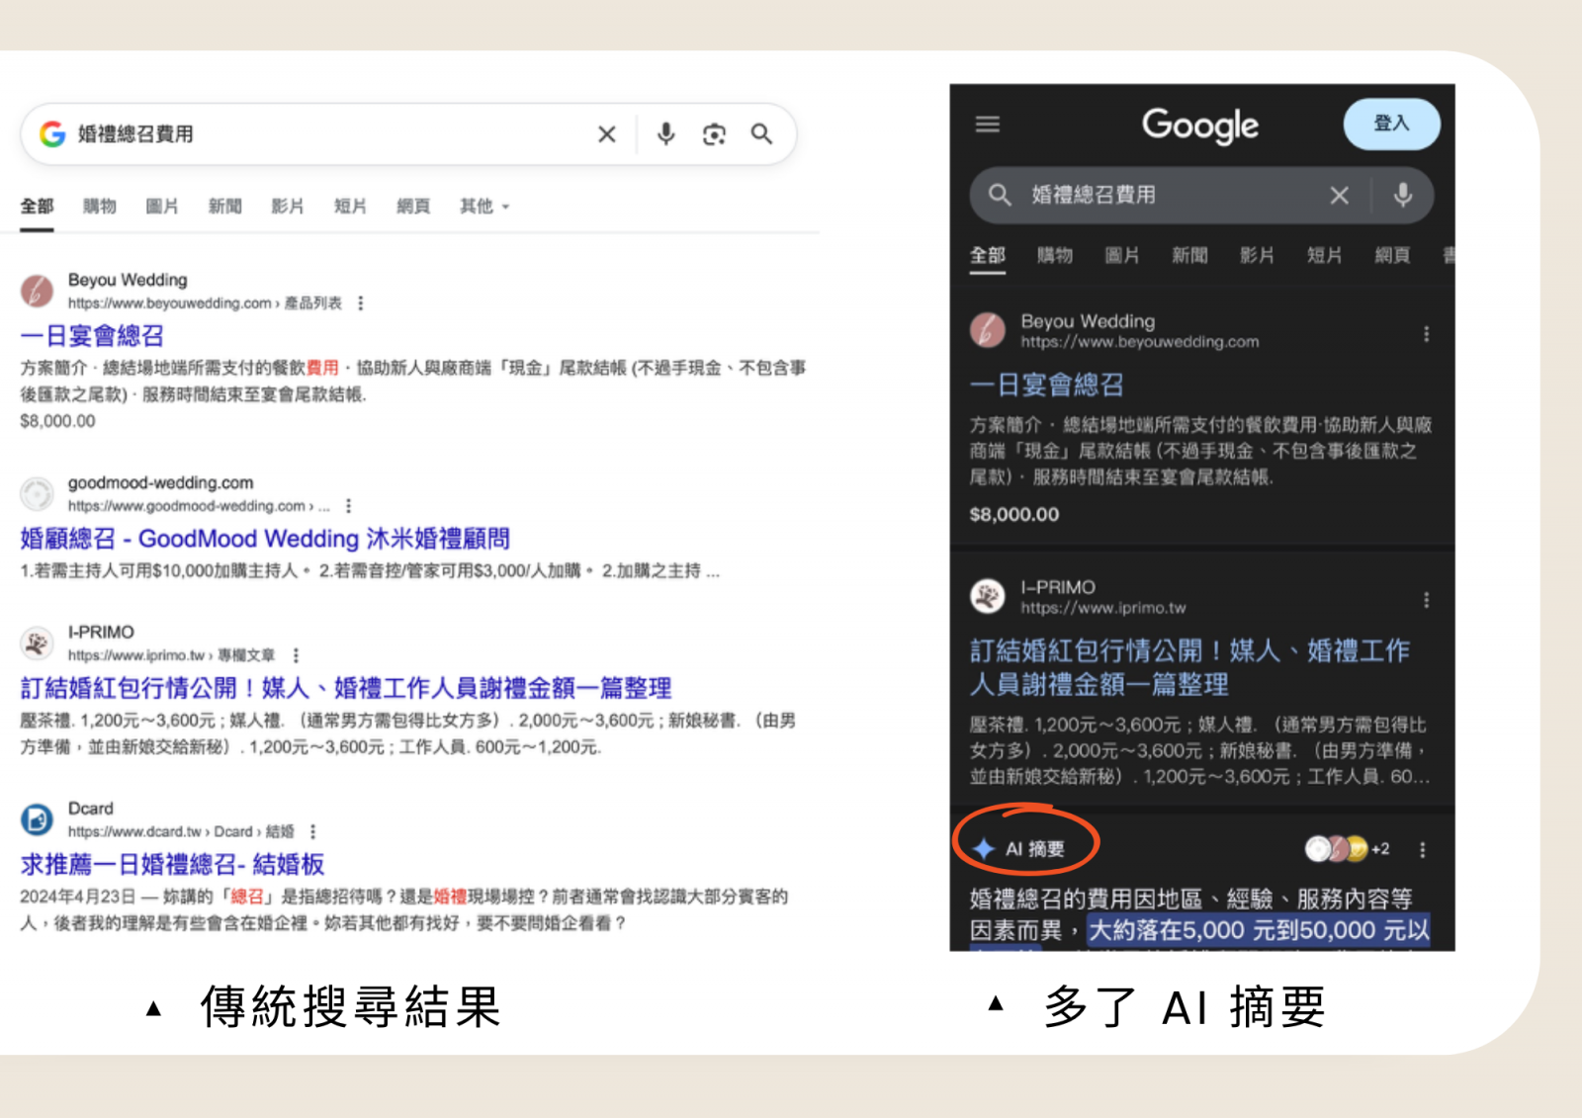The height and width of the screenshot is (1118, 1582).
Task: Click the desktop magnifier search icon
Action: point(761,134)
